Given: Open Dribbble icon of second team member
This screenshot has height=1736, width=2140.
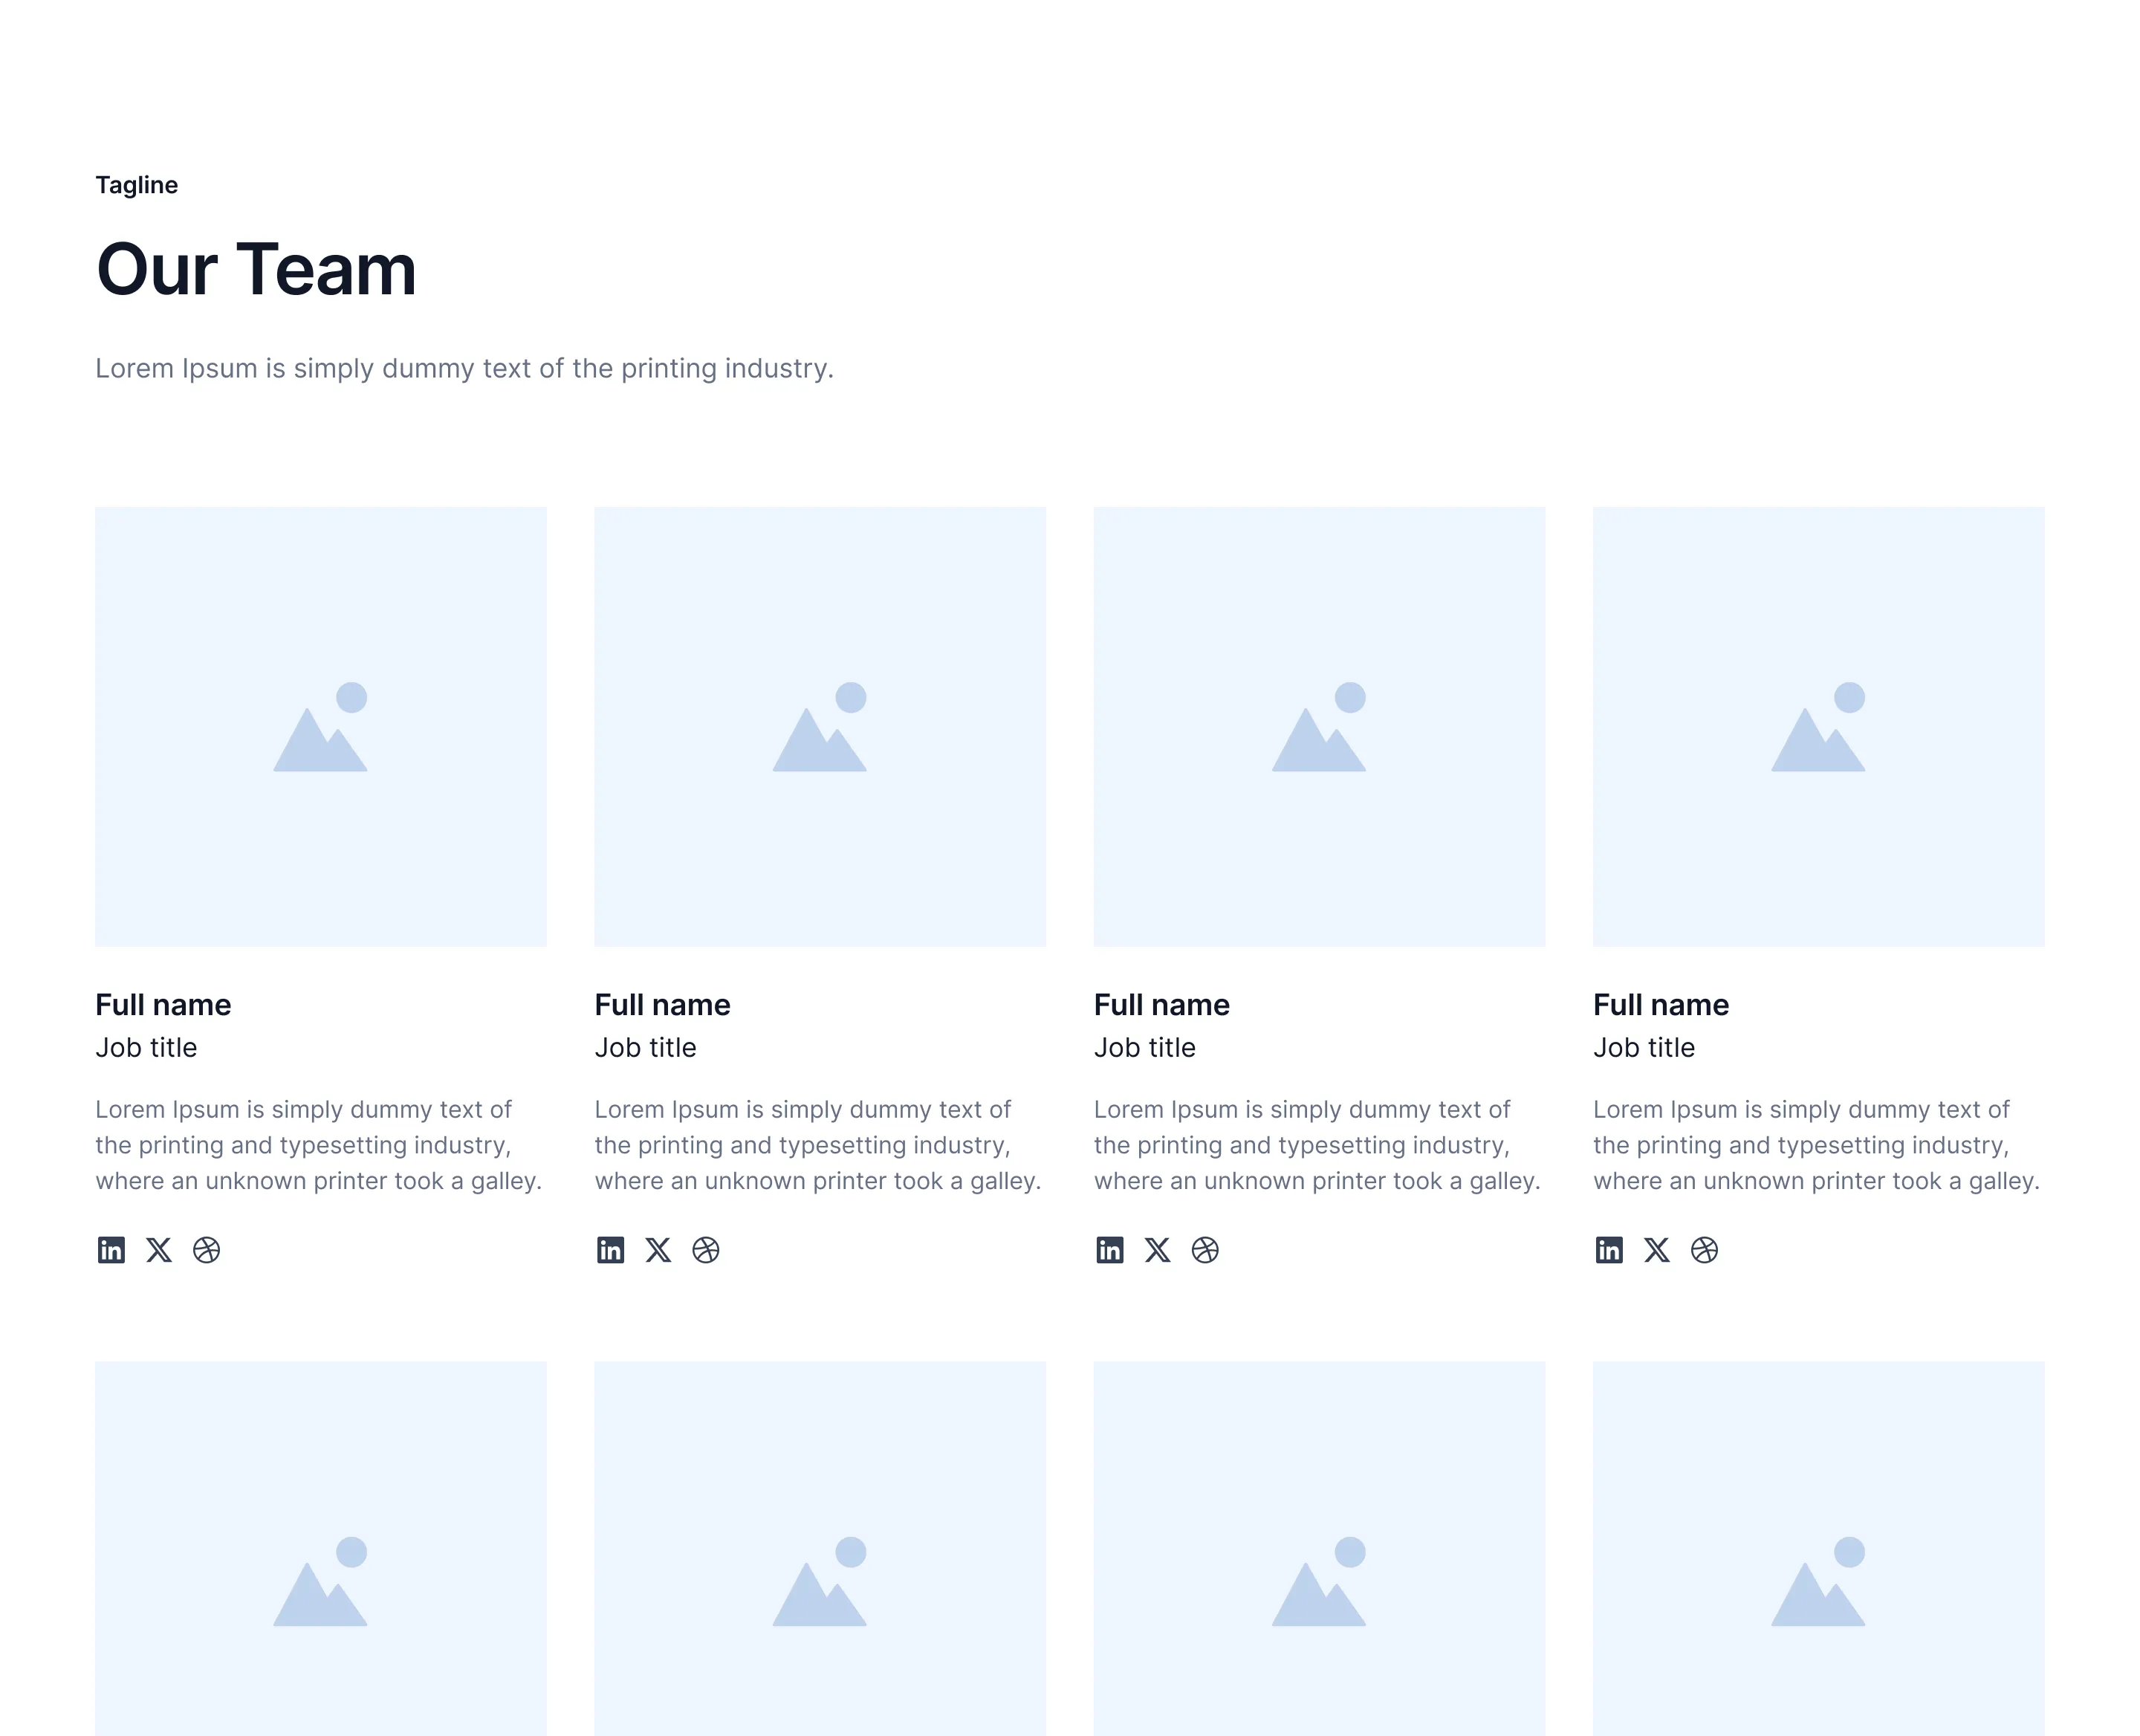Looking at the screenshot, I should click(705, 1250).
